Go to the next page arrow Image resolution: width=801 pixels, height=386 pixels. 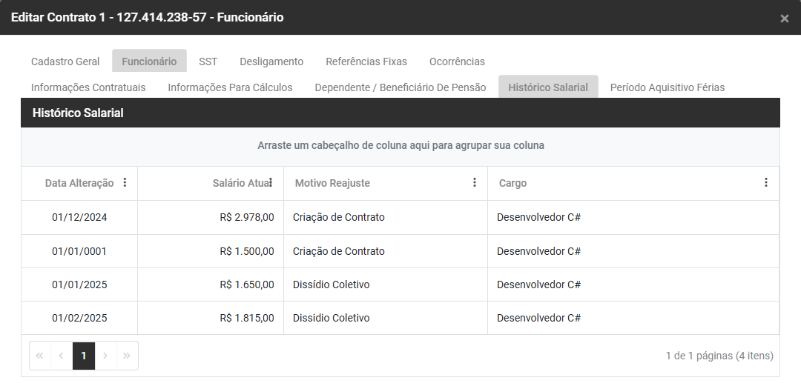pyautogui.click(x=105, y=356)
